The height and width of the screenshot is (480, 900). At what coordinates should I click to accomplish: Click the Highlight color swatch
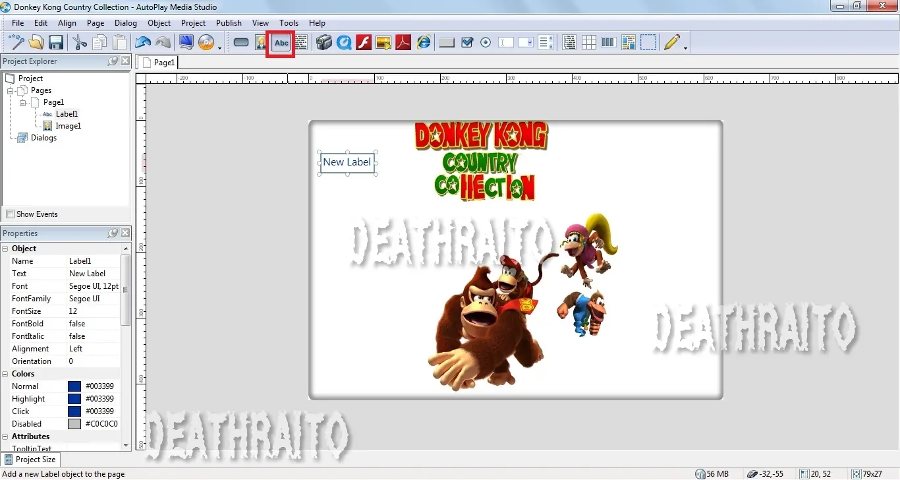pyautogui.click(x=74, y=399)
